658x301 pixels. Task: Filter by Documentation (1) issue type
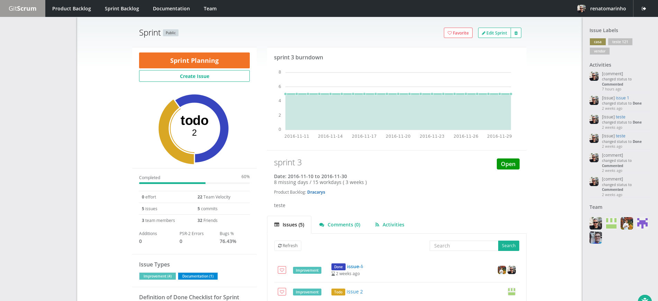point(198,276)
